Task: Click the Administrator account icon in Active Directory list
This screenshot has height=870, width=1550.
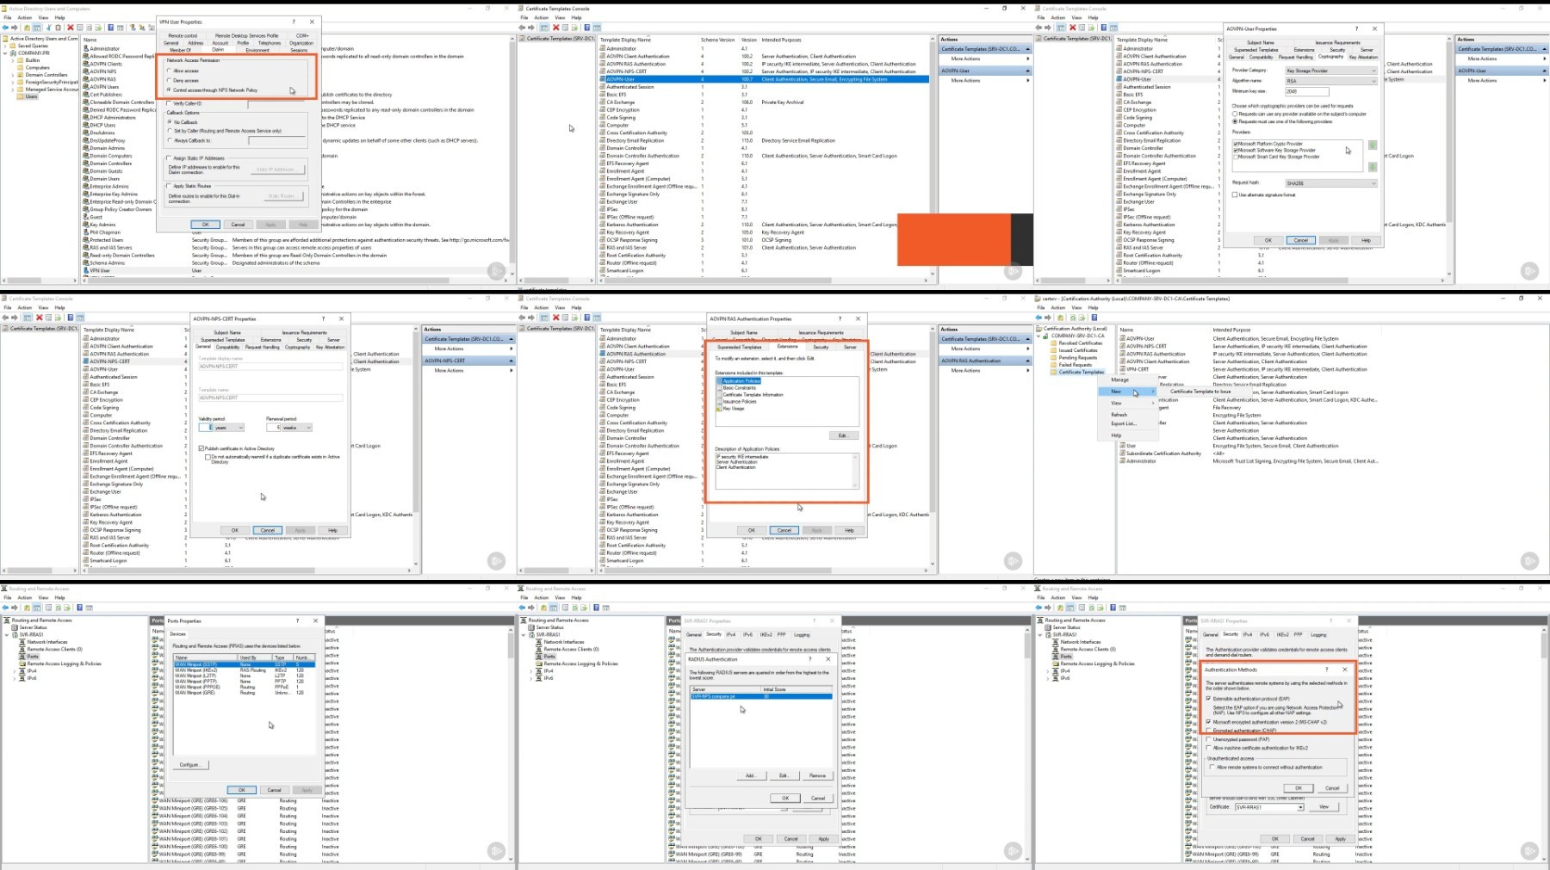Action: pyautogui.click(x=86, y=48)
